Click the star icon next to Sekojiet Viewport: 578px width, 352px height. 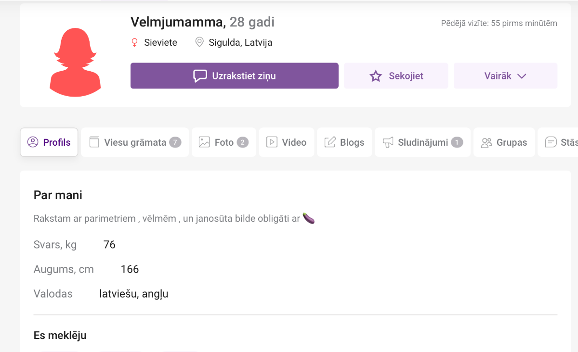click(376, 76)
